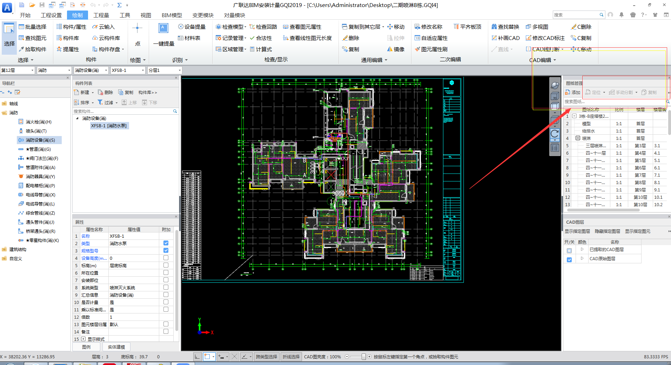The width and height of the screenshot is (671, 365).
Task: Click the 镜像 mirror tool
Action: click(396, 49)
